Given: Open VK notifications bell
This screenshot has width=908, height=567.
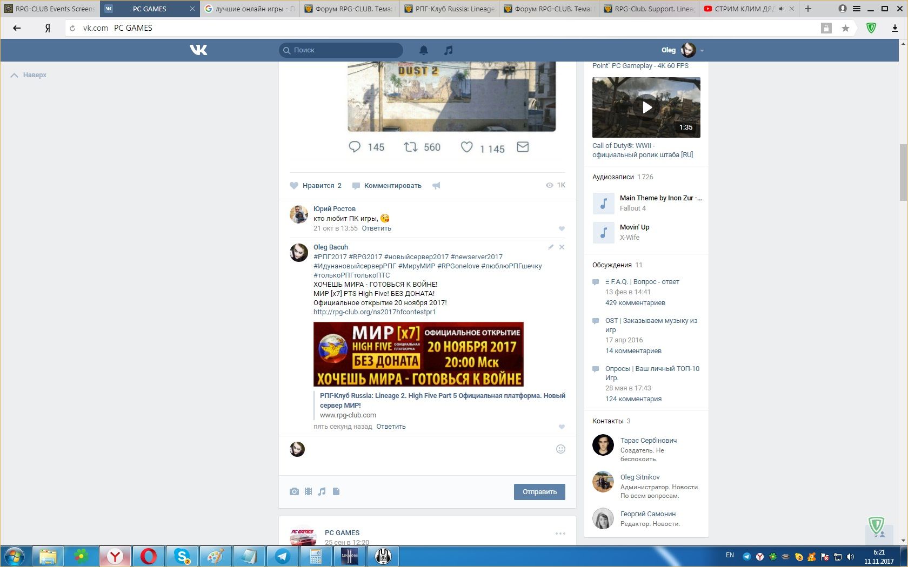Looking at the screenshot, I should 424,50.
